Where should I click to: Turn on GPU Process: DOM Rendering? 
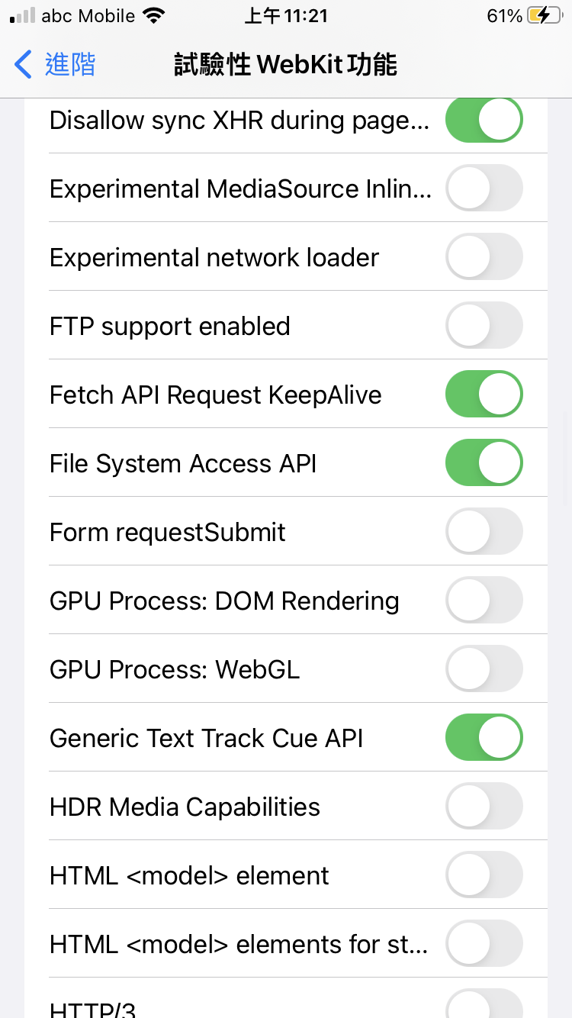tap(484, 601)
